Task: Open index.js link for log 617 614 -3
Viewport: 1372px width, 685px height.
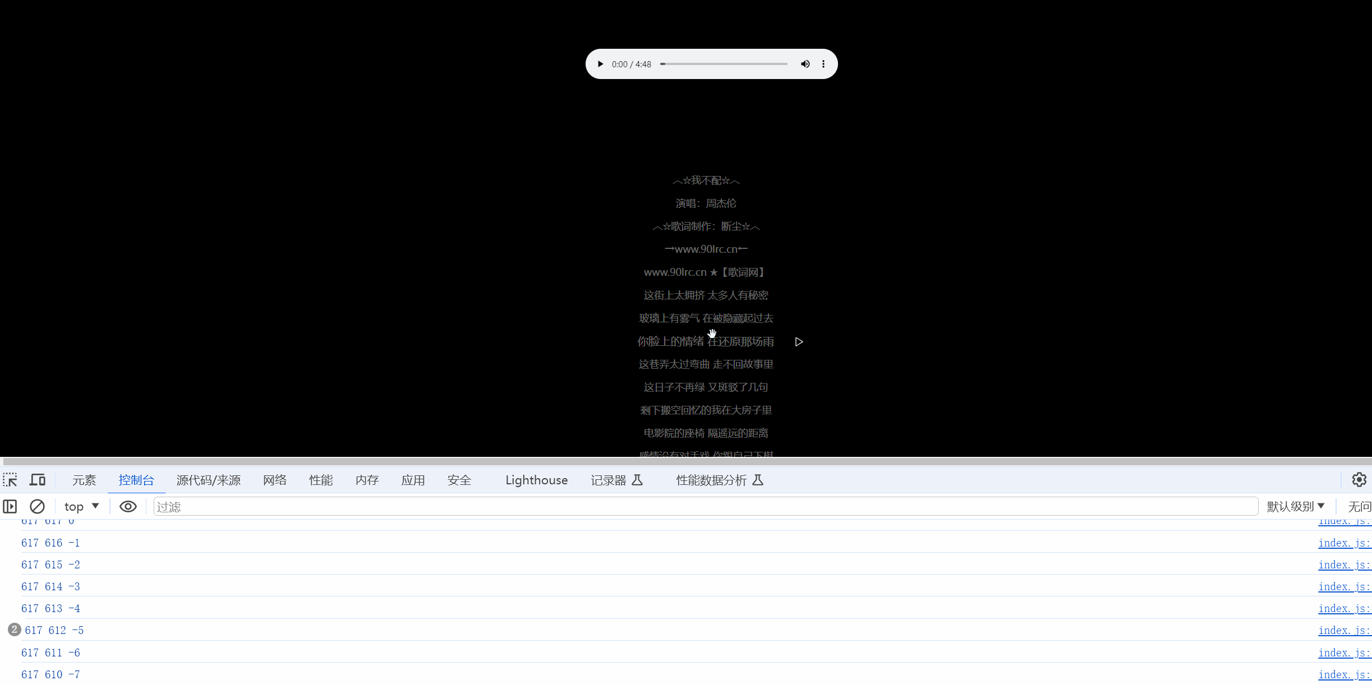Action: point(1345,586)
